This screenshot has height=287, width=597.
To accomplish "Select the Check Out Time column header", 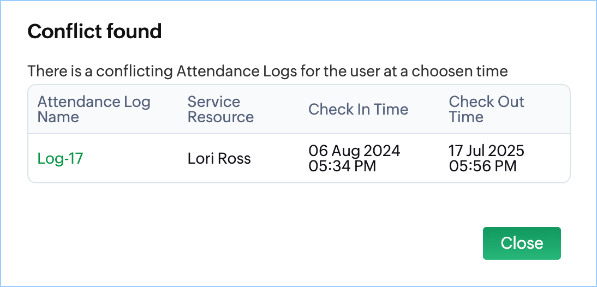I will [486, 109].
